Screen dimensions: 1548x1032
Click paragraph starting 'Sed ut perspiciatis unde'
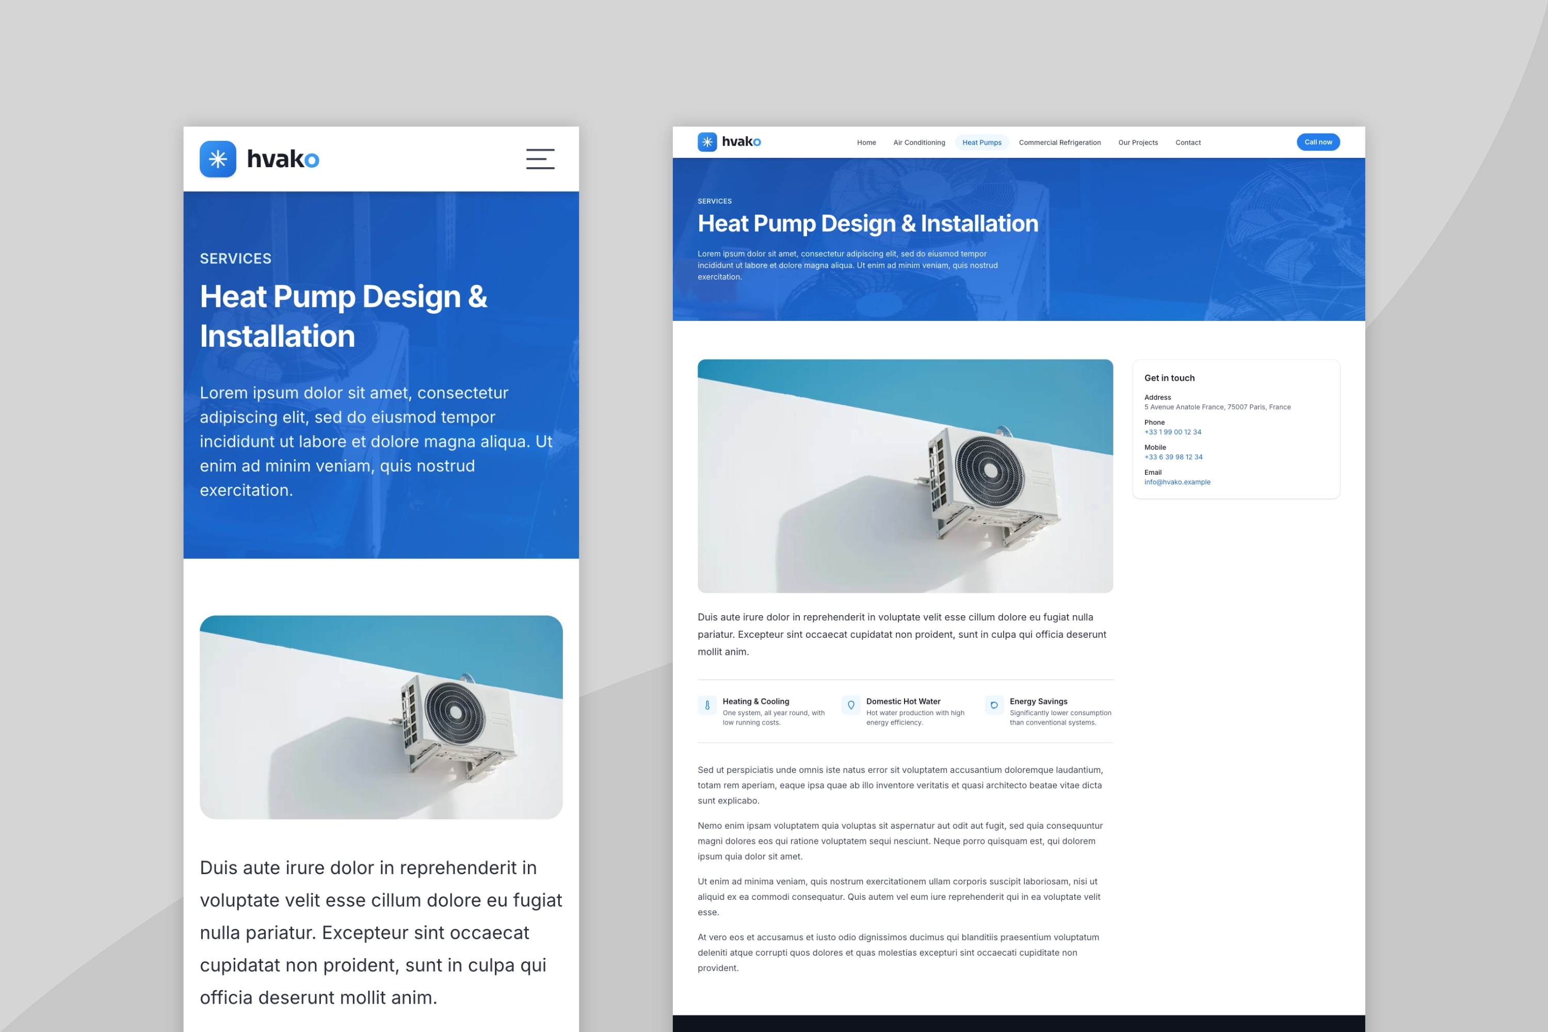900,785
